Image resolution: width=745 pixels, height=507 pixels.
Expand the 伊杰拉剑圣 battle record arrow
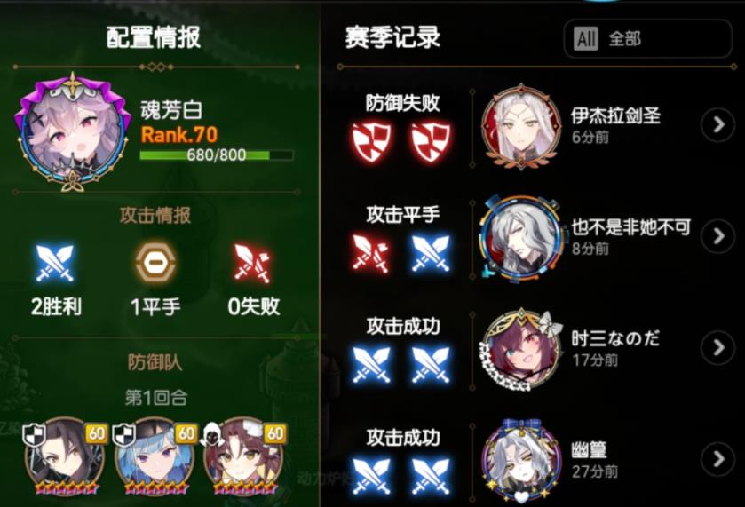point(718,124)
